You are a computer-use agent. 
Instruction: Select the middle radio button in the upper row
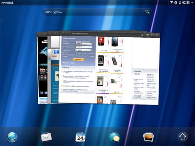point(82,54)
